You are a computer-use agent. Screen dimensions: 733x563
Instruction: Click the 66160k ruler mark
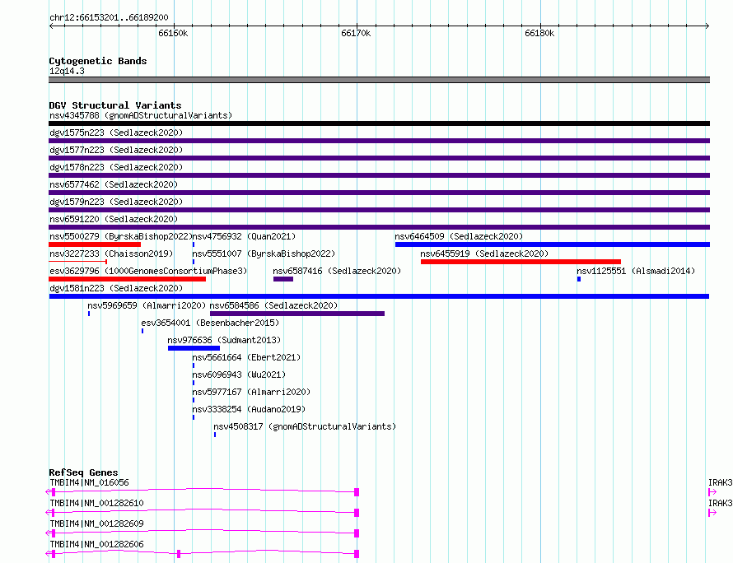pos(173,33)
